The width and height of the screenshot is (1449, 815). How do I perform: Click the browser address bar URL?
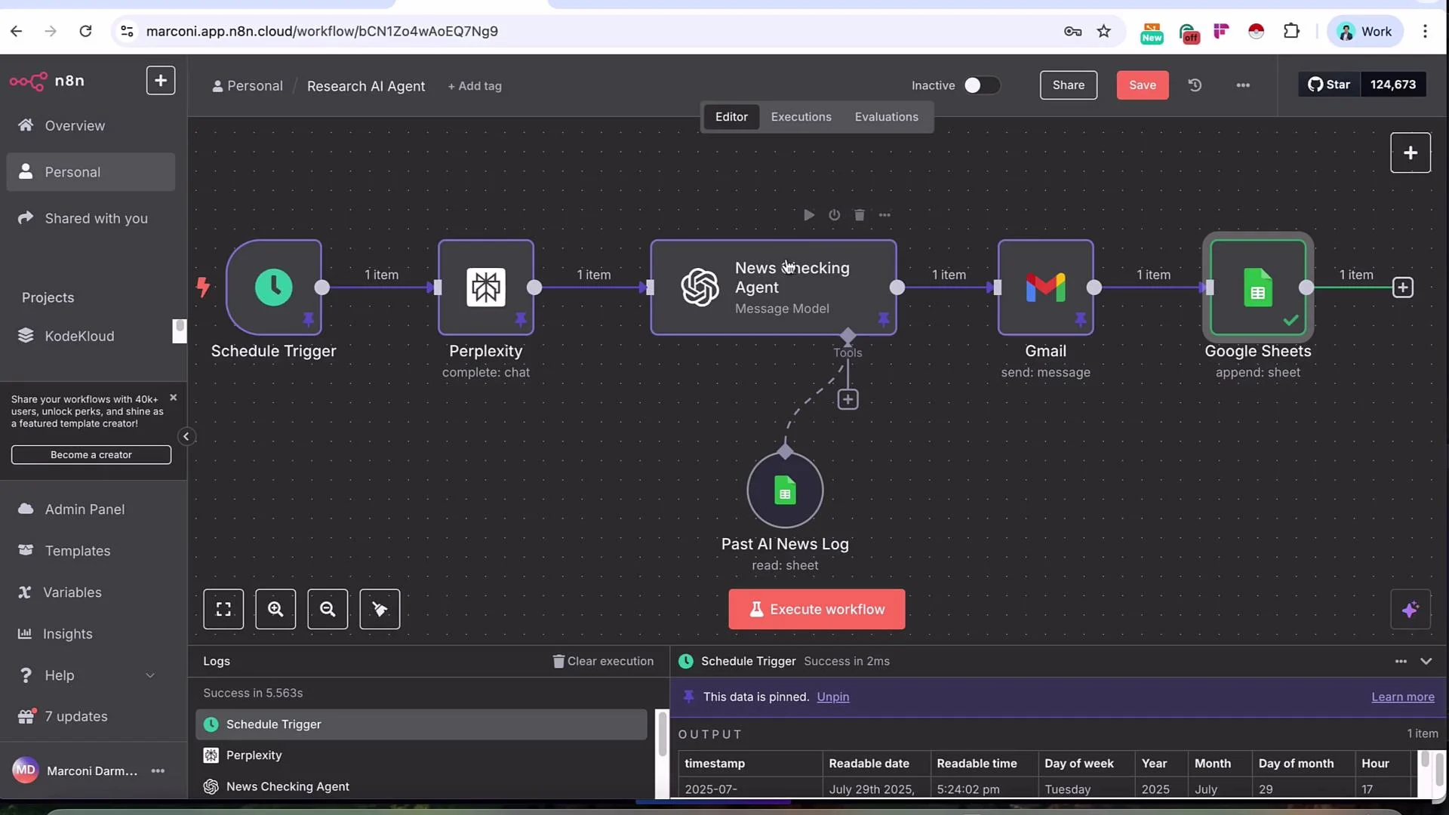[321, 31]
